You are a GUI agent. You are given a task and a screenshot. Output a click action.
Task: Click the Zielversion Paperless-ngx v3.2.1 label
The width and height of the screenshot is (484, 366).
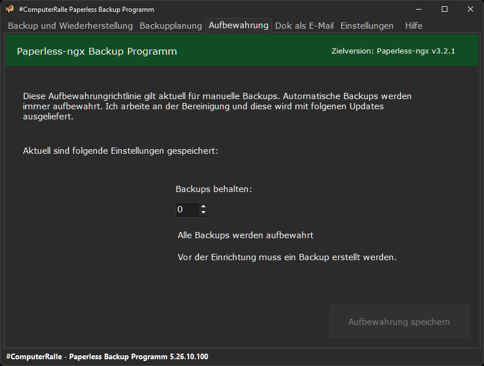(393, 51)
